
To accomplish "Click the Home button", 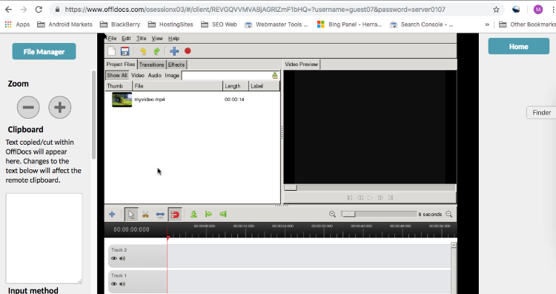I will tap(519, 46).
